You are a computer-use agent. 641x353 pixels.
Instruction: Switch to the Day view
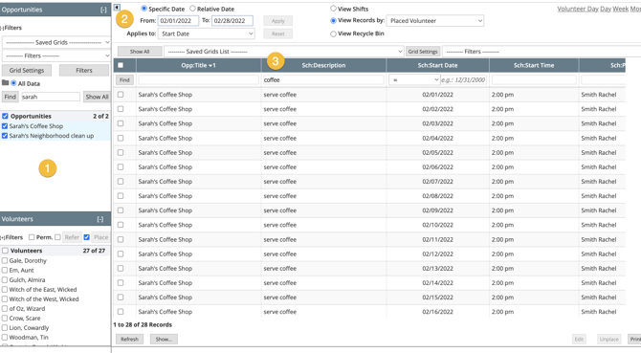[606, 9]
